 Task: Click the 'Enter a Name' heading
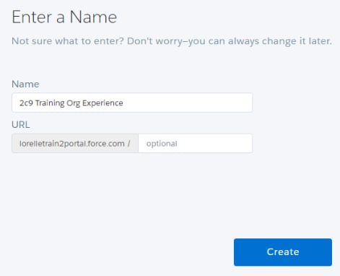pyautogui.click(x=64, y=17)
